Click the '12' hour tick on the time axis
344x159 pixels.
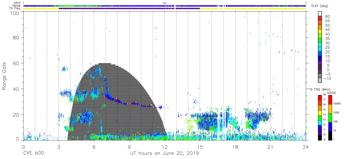pos(164,147)
